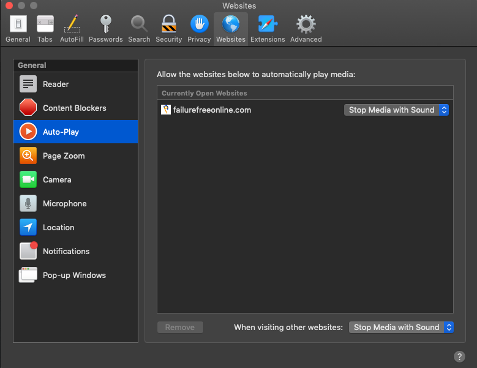Click the blue Location arrow icon
This screenshot has height=368, width=477.
[x=28, y=227]
